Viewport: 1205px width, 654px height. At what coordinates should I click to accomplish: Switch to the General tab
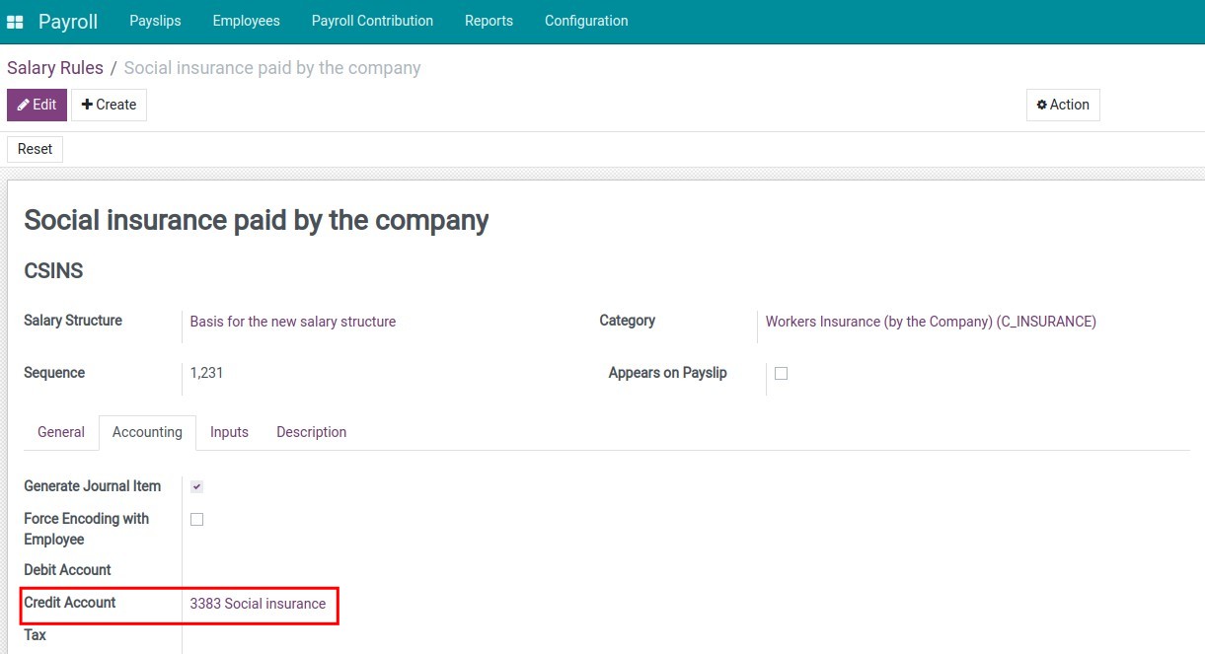pyautogui.click(x=60, y=431)
